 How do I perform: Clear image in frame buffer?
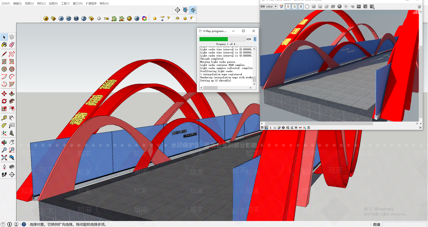339,6
